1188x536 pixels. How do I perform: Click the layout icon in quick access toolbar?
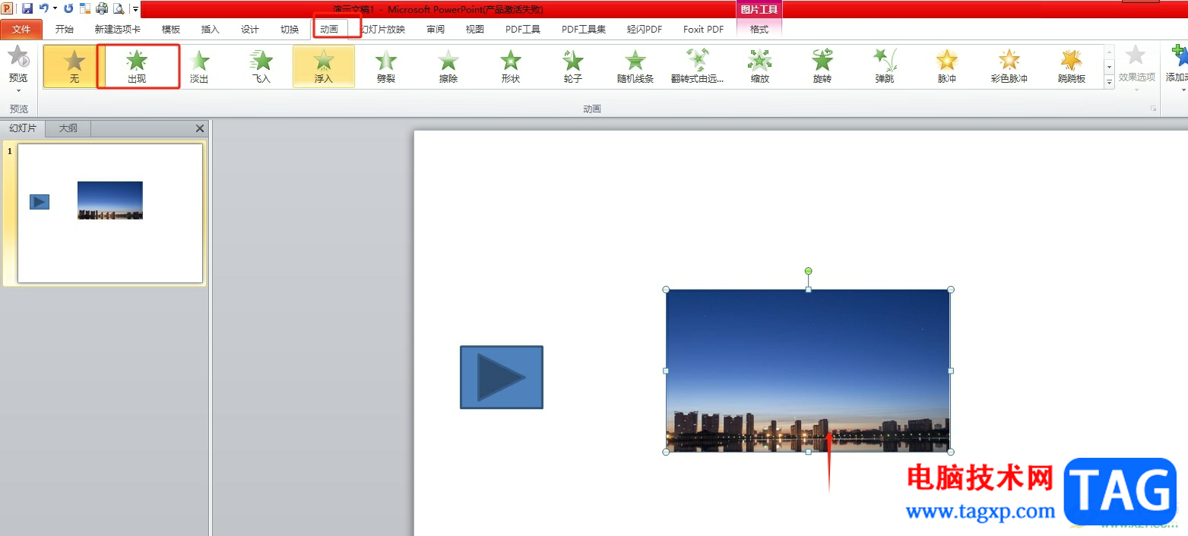(85, 8)
